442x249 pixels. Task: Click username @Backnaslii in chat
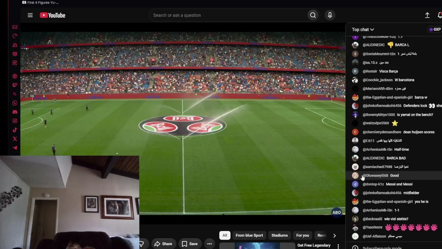[372, 219]
